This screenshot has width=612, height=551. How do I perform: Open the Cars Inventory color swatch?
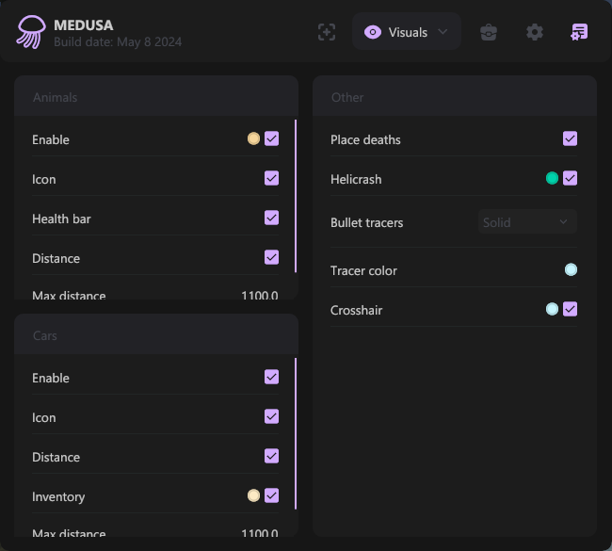point(253,495)
